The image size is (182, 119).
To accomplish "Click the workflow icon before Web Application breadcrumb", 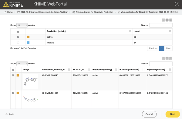I will tap(73, 12).
